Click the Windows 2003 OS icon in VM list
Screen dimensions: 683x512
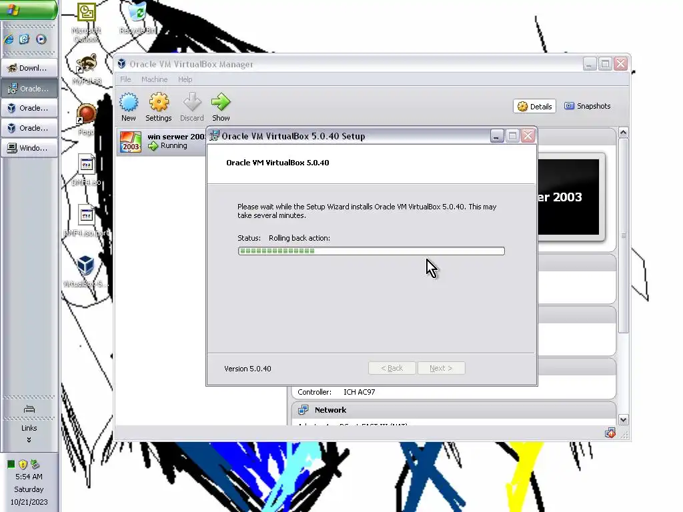[x=131, y=142]
